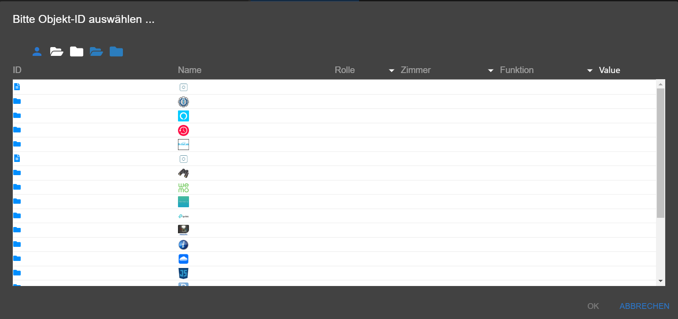Click the scrollbar down arrow
Screen dimensions: 678x319
click(x=660, y=281)
